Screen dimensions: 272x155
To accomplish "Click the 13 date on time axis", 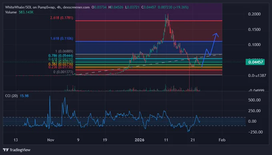I will [16, 140].
